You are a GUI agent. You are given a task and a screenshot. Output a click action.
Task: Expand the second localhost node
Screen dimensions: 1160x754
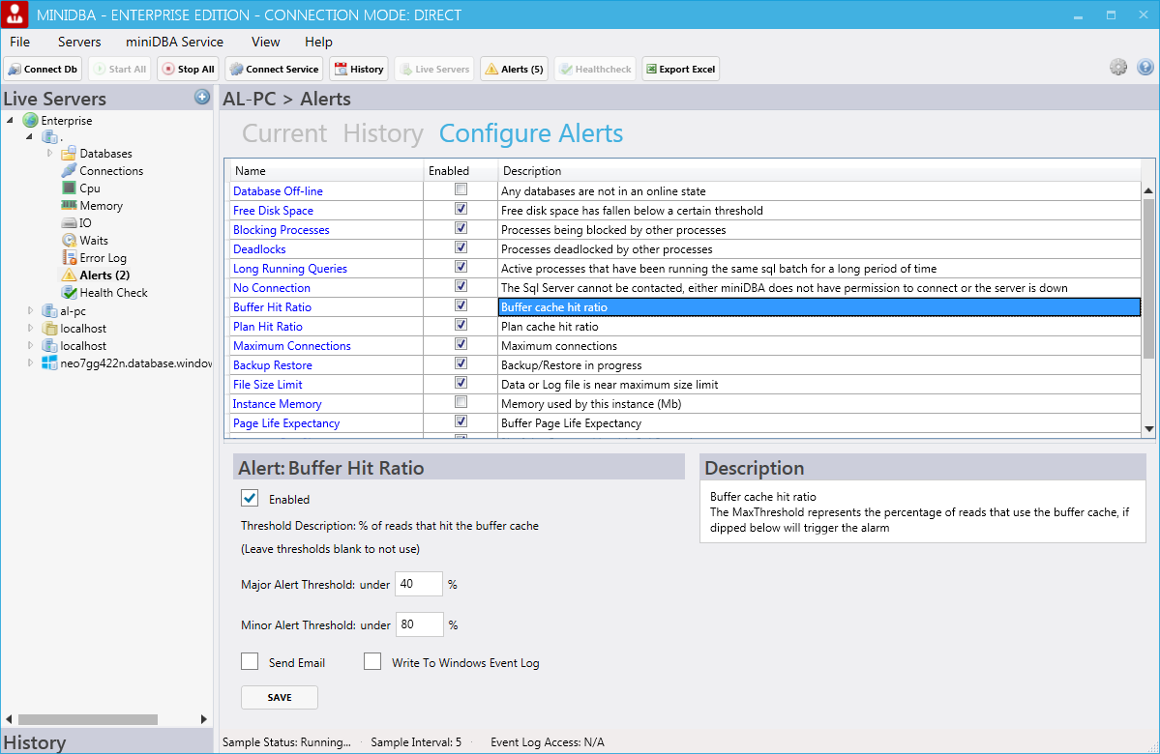[x=30, y=345]
